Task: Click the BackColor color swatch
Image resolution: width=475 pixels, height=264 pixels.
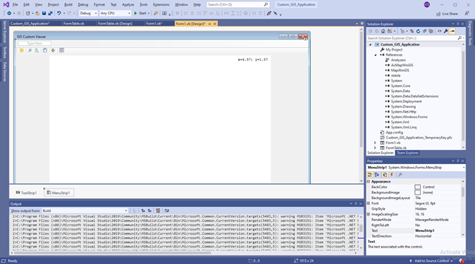Action: 417,187
